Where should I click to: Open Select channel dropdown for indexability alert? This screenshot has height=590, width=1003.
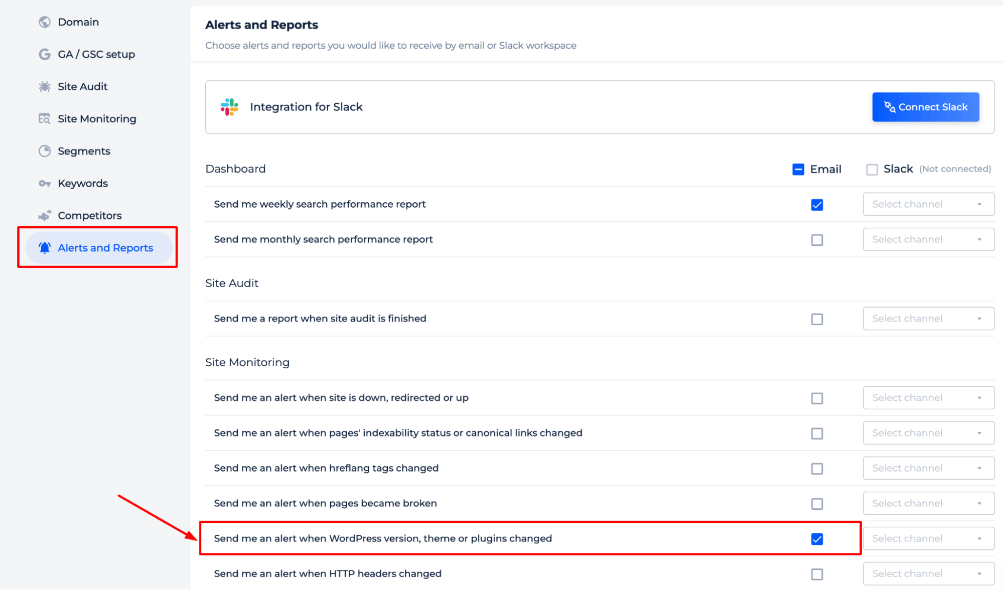pyautogui.click(x=928, y=433)
